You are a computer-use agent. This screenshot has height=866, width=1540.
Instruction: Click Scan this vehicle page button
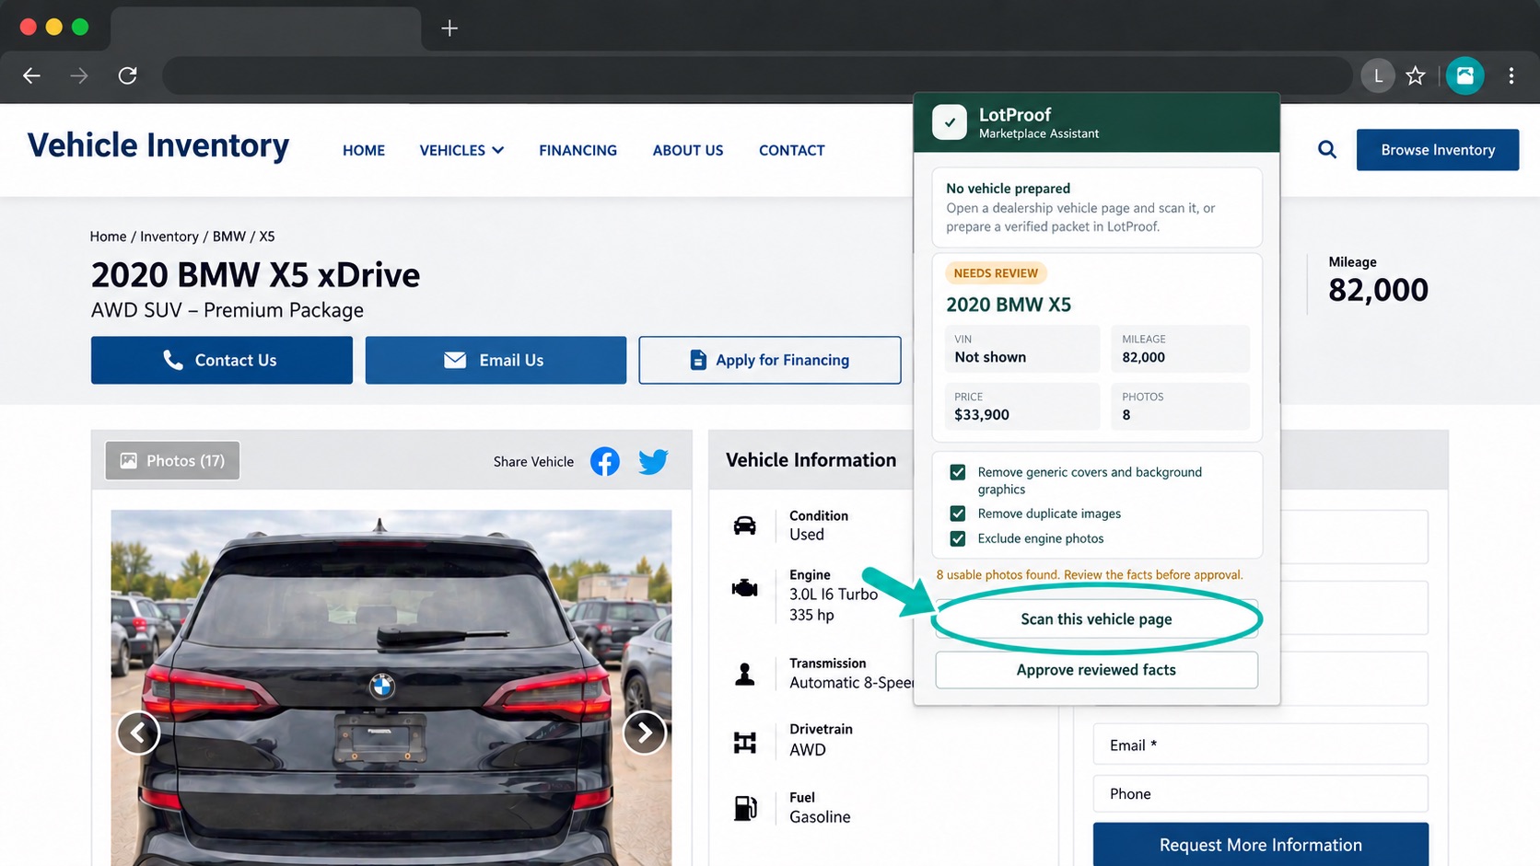coord(1096,619)
